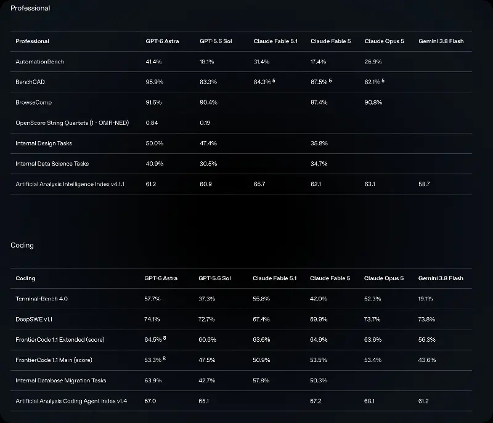Click Internal Database Migration Tasks row label
The width and height of the screenshot is (493, 423).
pyautogui.click(x=61, y=381)
